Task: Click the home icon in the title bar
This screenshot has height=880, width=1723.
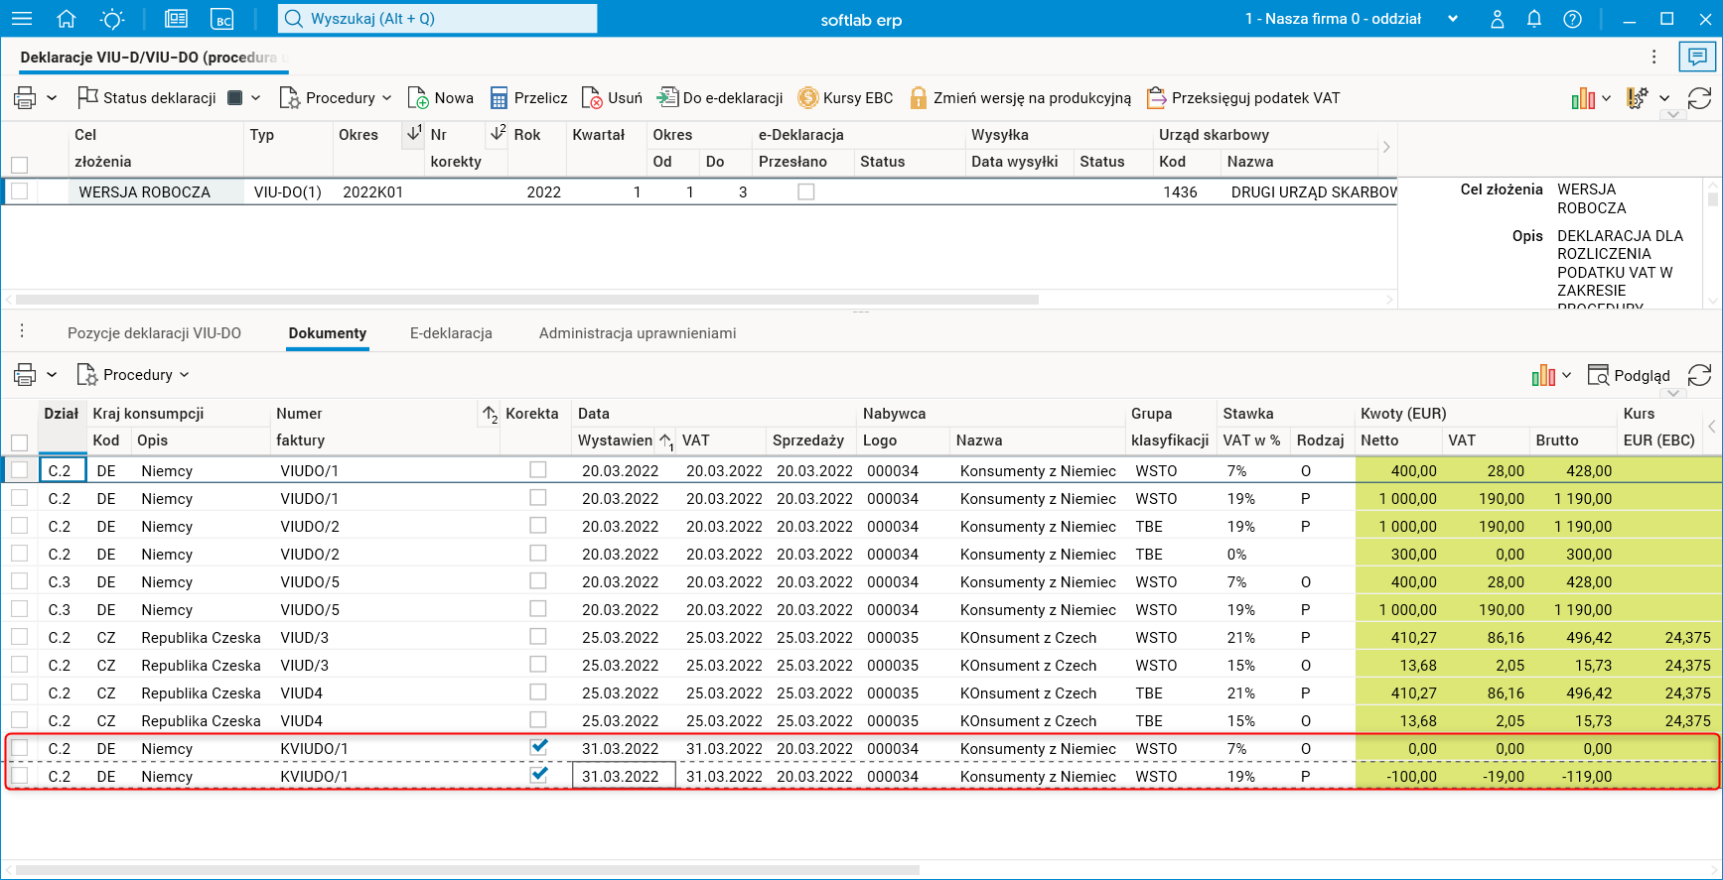Action: (67, 19)
